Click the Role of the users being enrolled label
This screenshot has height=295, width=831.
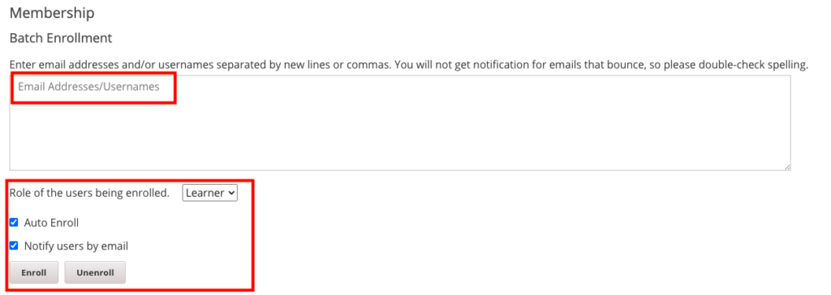pos(89,194)
